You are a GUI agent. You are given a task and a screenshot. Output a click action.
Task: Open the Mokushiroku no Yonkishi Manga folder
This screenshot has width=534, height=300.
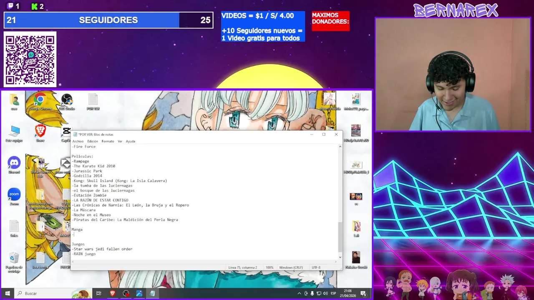coord(40,199)
